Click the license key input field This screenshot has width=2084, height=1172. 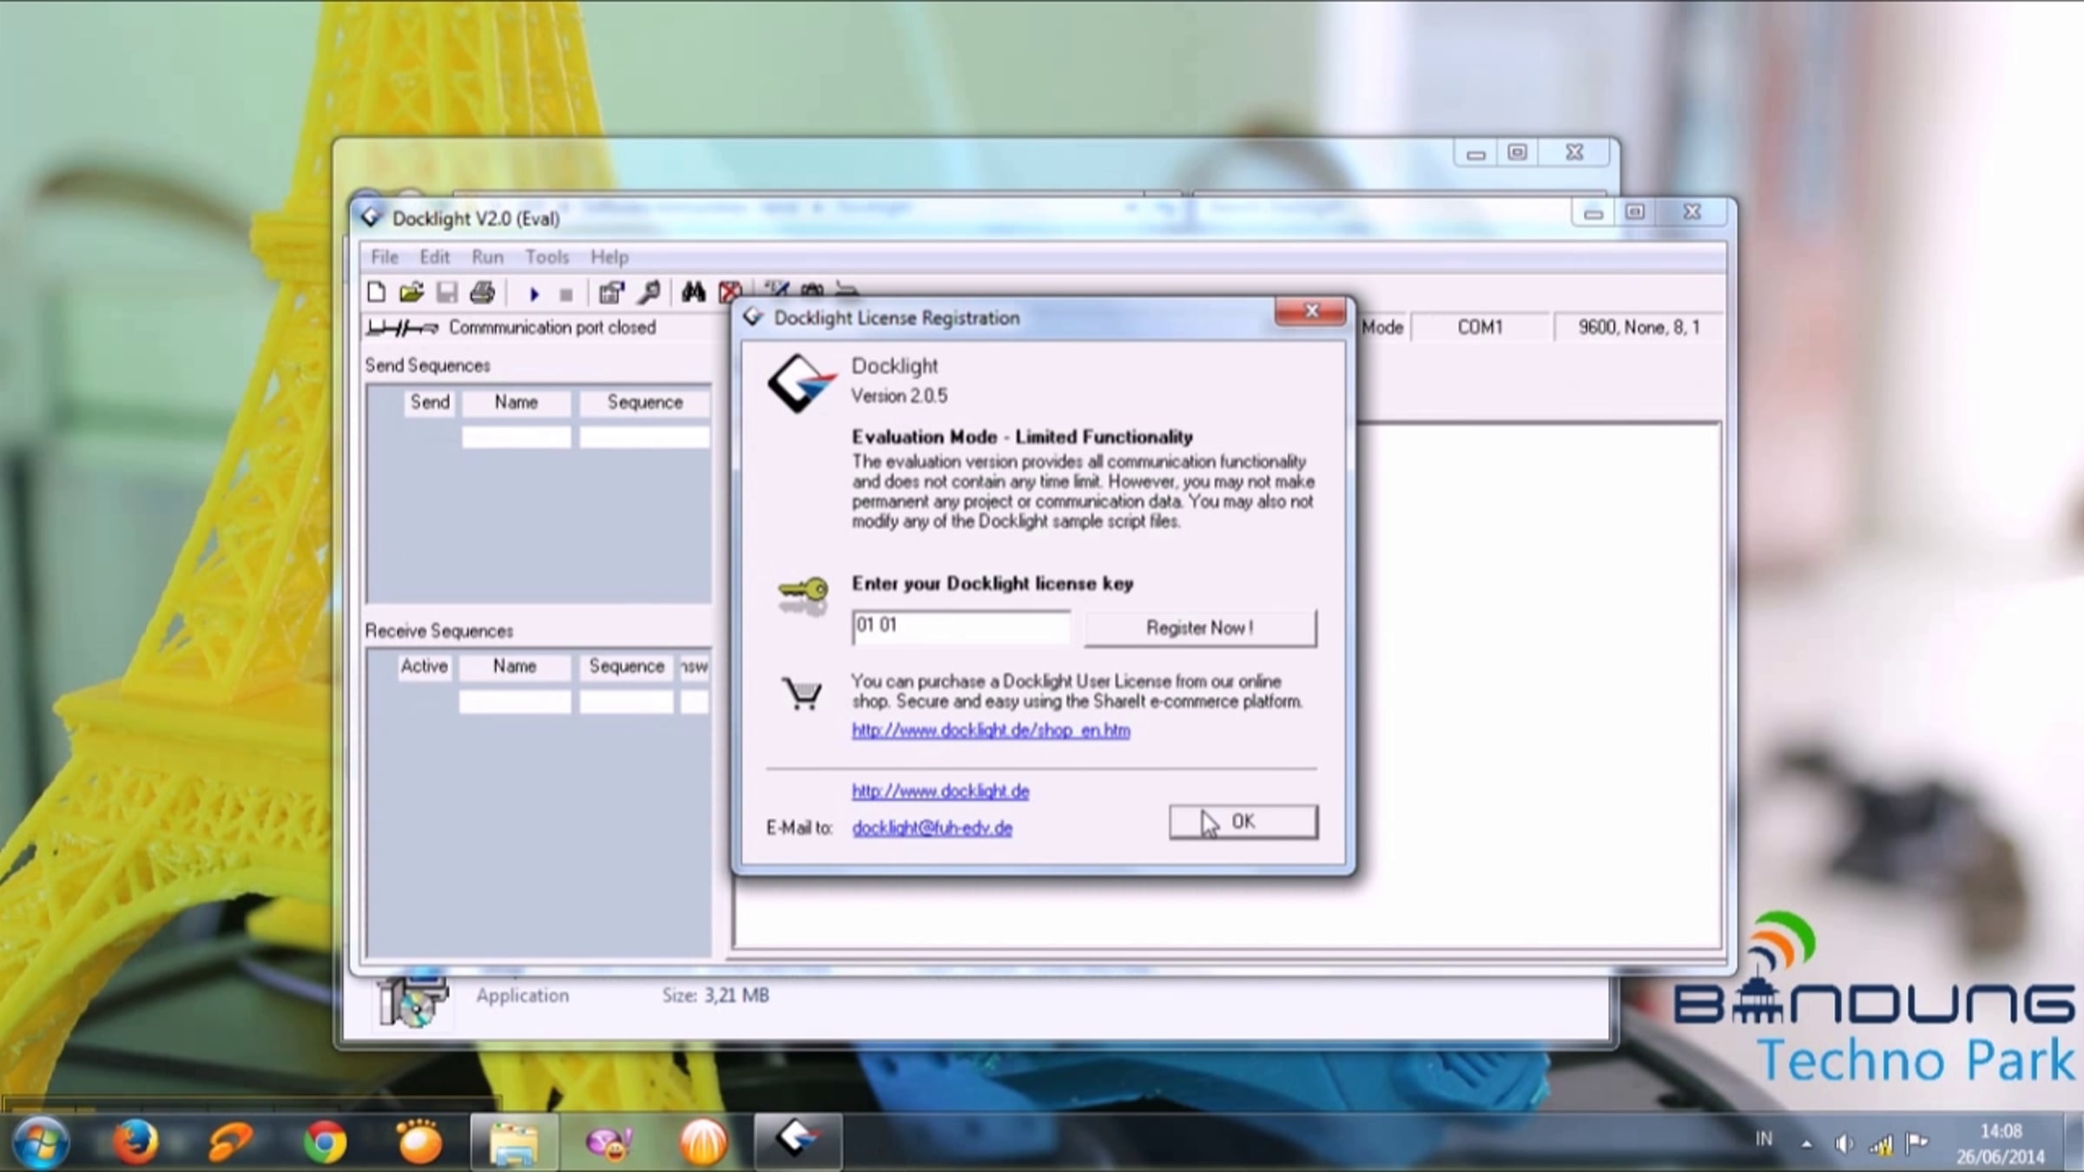tap(961, 627)
